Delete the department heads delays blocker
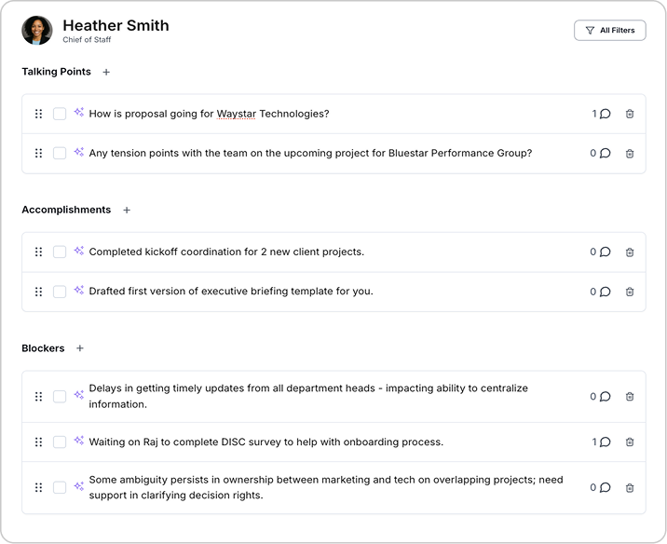This screenshot has width=667, height=544. (630, 397)
